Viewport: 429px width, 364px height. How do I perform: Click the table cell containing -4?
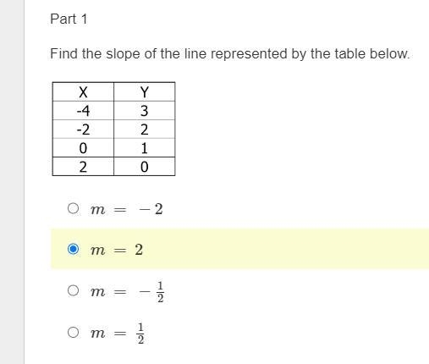pyautogui.click(x=83, y=111)
